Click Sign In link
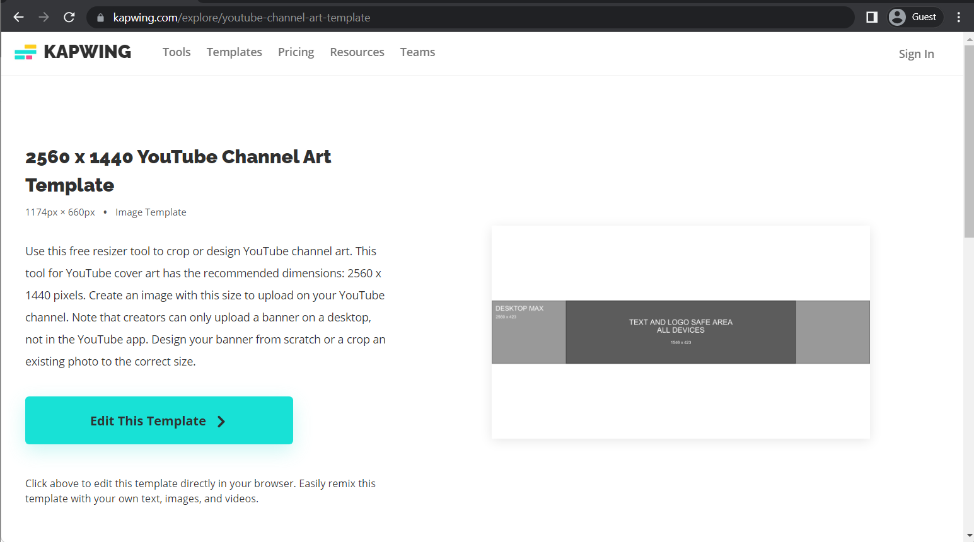Viewport: 974px width, 542px height. (x=917, y=54)
